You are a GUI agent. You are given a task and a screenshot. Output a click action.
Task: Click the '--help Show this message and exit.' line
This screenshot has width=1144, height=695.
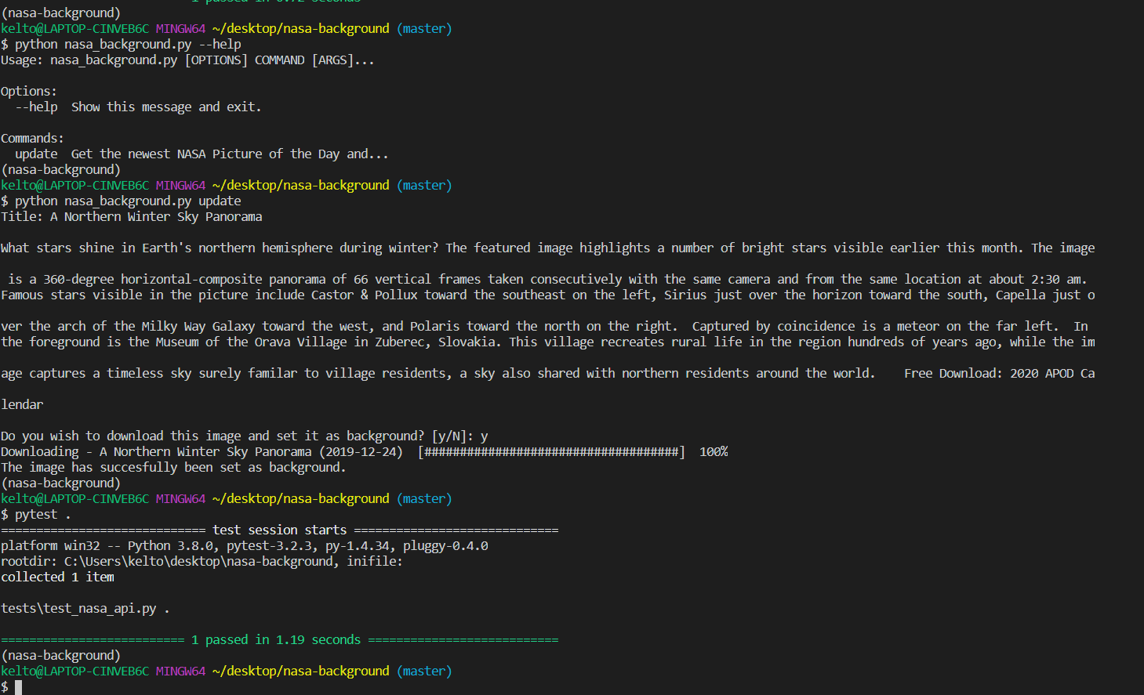click(138, 107)
